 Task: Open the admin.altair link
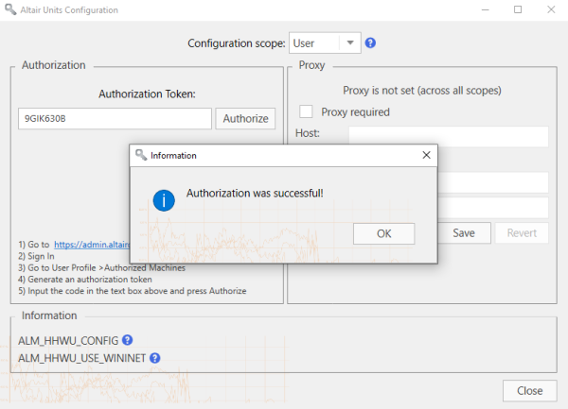pyautogui.click(x=92, y=245)
